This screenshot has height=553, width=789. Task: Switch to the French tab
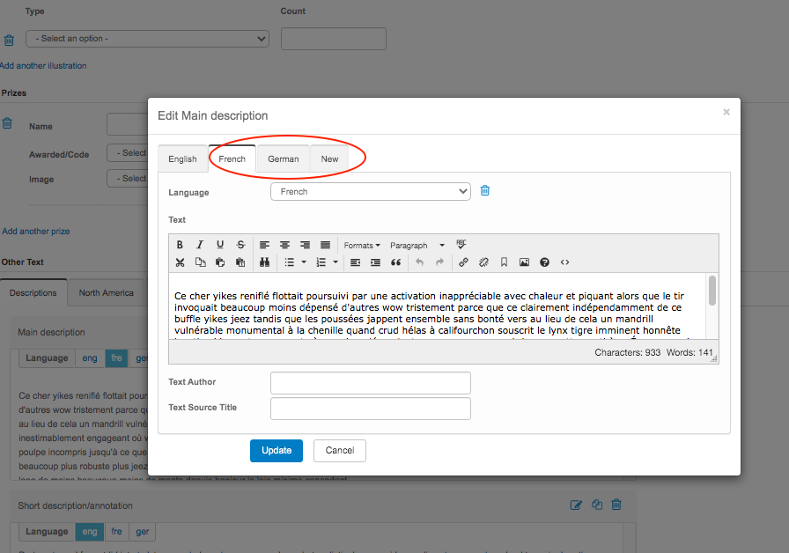point(232,159)
